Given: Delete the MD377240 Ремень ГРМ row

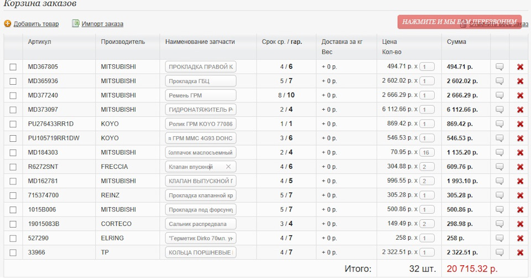Looking at the screenshot, I should pos(520,96).
